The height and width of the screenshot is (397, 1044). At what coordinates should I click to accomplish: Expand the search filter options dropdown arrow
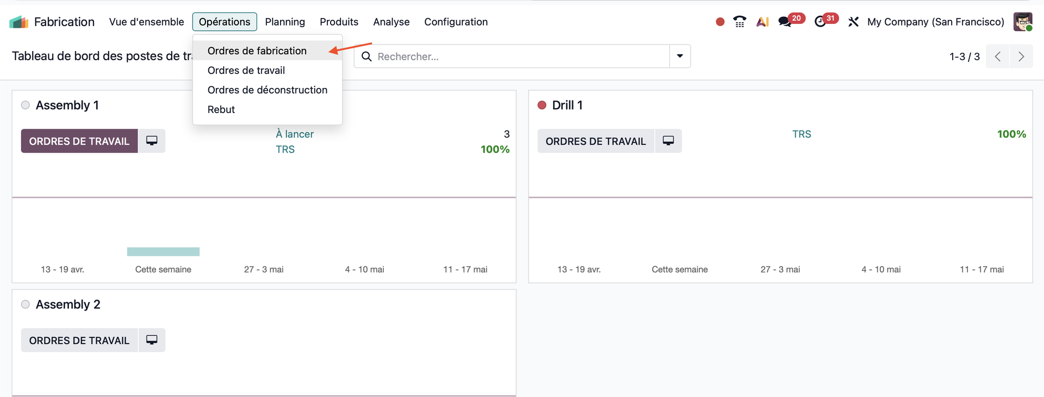(x=680, y=56)
